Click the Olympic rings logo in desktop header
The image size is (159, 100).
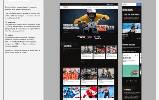pos(66,7)
